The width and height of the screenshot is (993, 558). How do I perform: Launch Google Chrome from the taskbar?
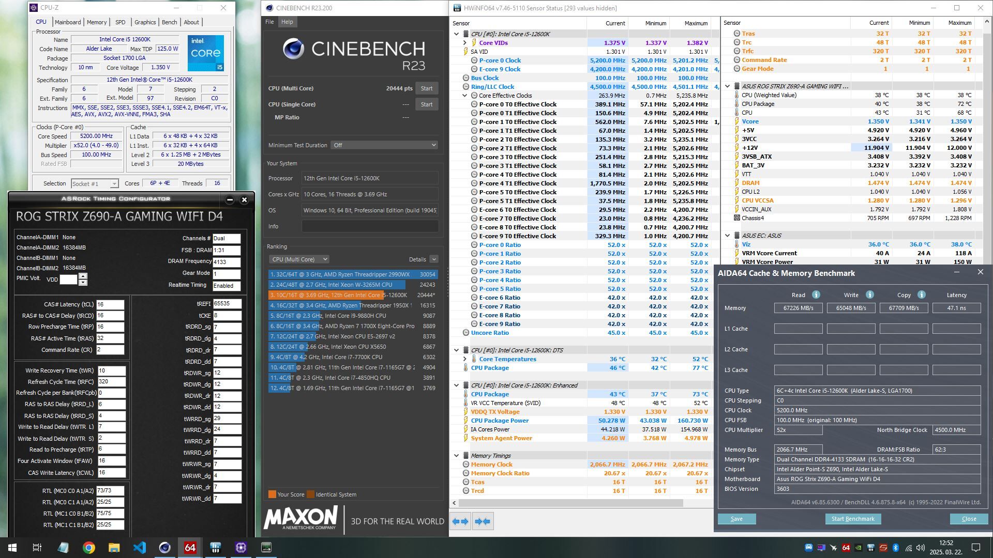coord(89,547)
